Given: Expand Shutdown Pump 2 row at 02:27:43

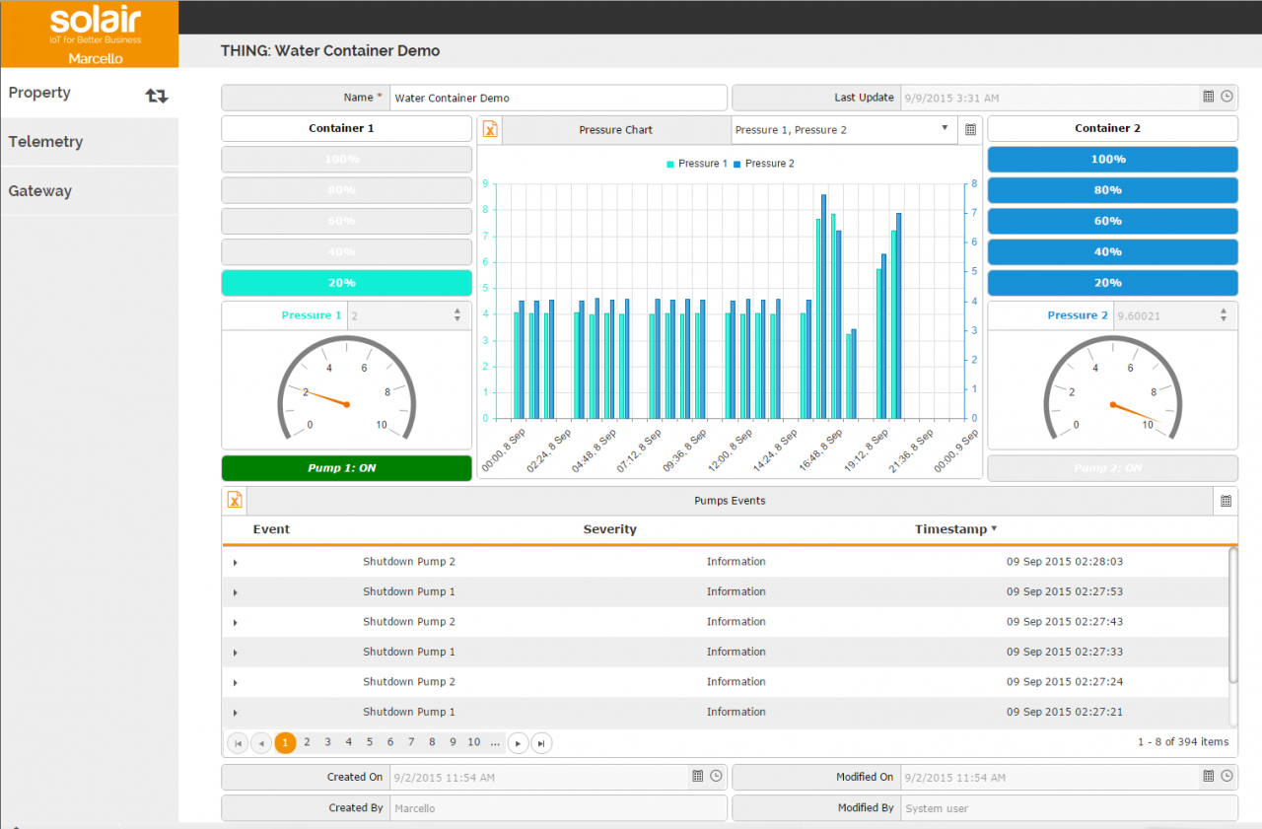Looking at the screenshot, I should click(235, 623).
